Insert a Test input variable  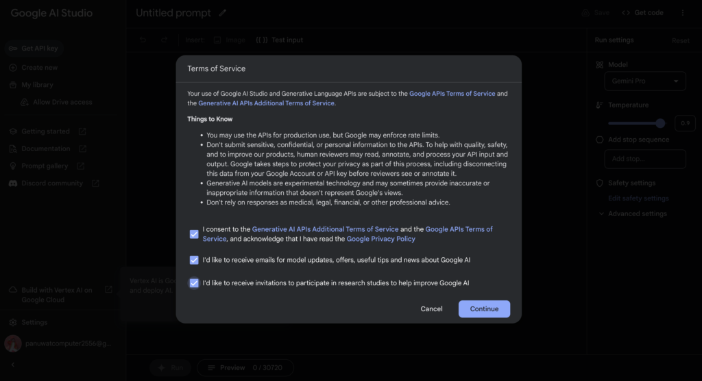click(280, 40)
